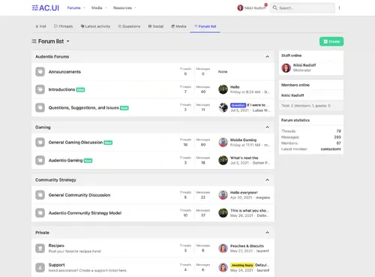Open the Forum list heading dropdown arrow
This screenshot has width=375, height=277.
[68, 41]
